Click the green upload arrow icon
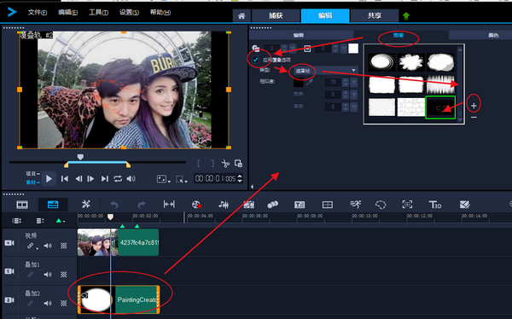 pos(406,15)
